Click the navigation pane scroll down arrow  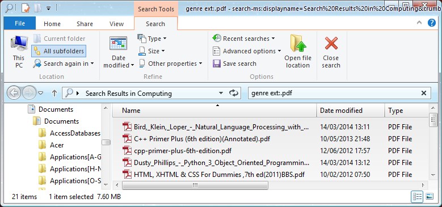(106, 185)
